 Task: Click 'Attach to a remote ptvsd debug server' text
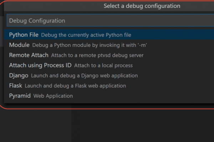pyautogui.click(x=97, y=55)
